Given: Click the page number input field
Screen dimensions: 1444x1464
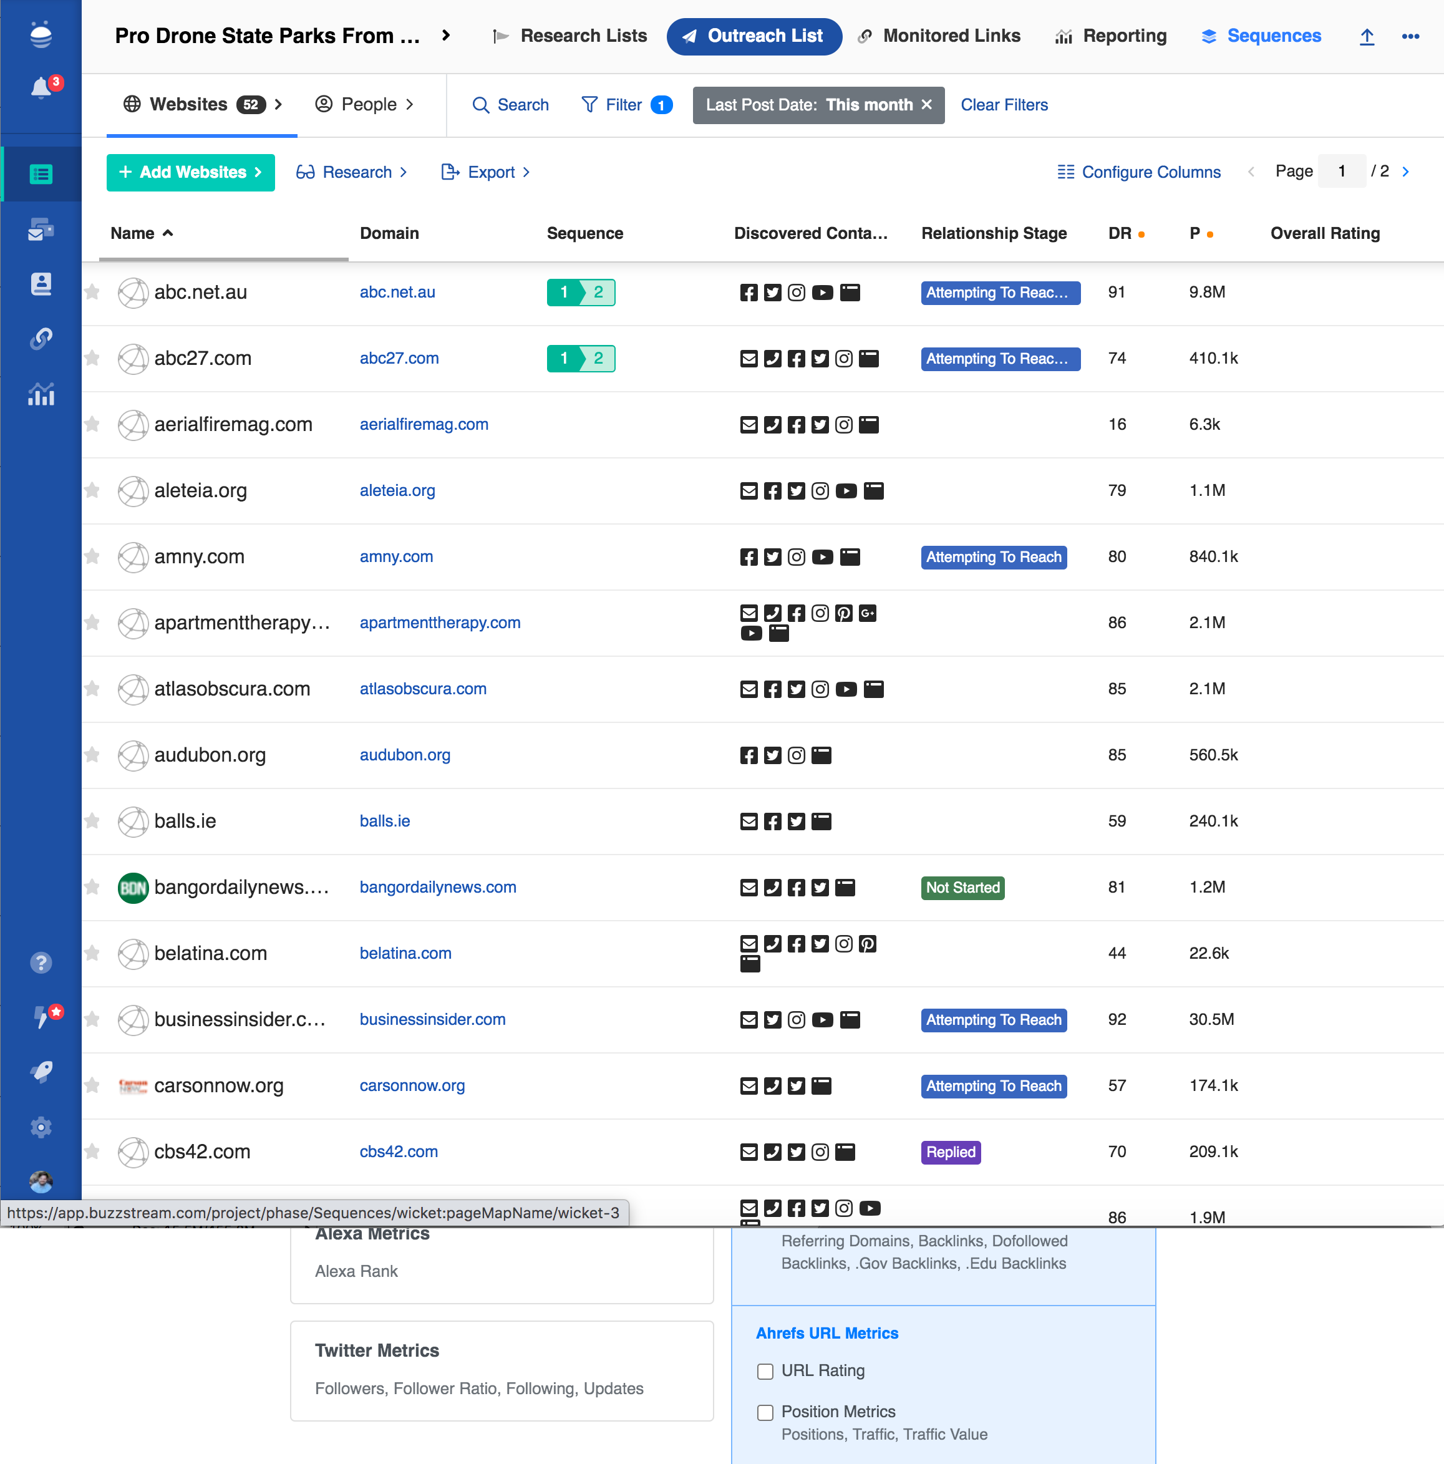Looking at the screenshot, I should coord(1341,172).
